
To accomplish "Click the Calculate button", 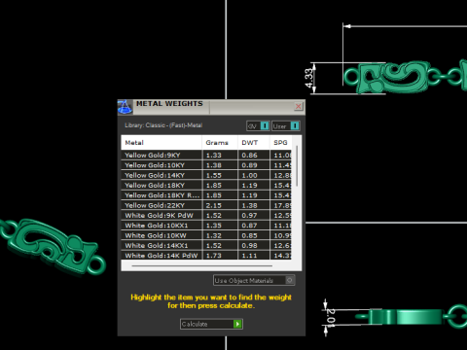I will [211, 324].
